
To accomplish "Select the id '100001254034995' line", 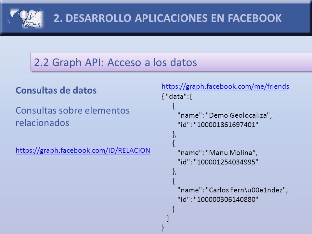I will tap(218, 162).
